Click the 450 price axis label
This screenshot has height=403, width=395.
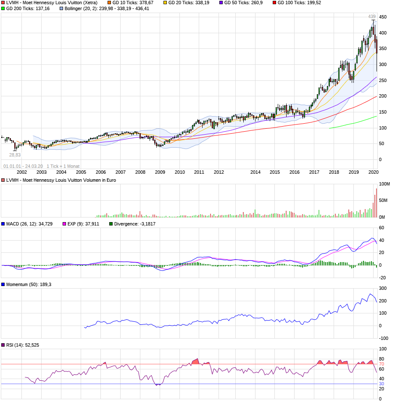tap(383, 17)
